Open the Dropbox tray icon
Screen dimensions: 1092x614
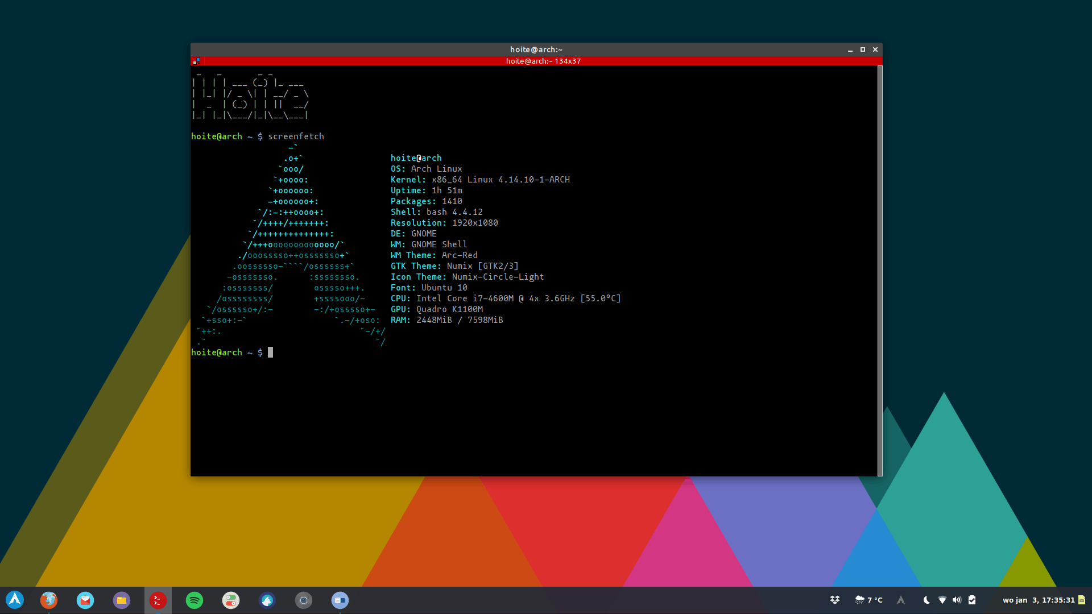coord(835,600)
